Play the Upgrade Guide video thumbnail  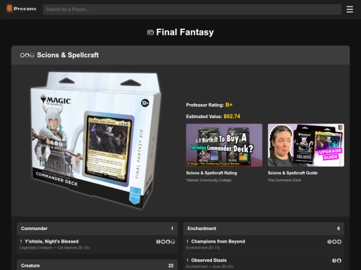306,145
